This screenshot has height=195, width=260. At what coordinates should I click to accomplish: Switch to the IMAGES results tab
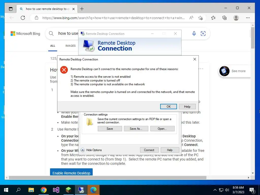click(x=71, y=46)
